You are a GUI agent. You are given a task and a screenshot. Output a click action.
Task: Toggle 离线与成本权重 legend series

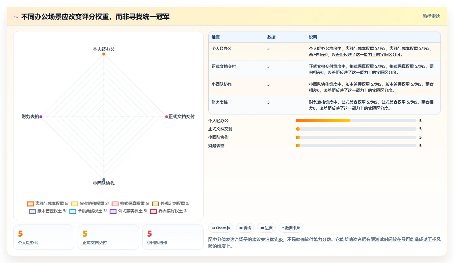coord(48,204)
